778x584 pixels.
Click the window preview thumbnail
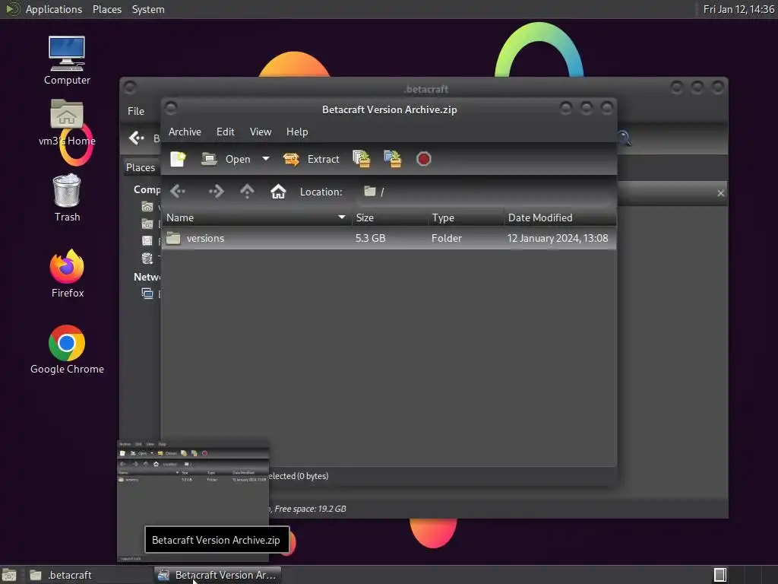(193, 500)
